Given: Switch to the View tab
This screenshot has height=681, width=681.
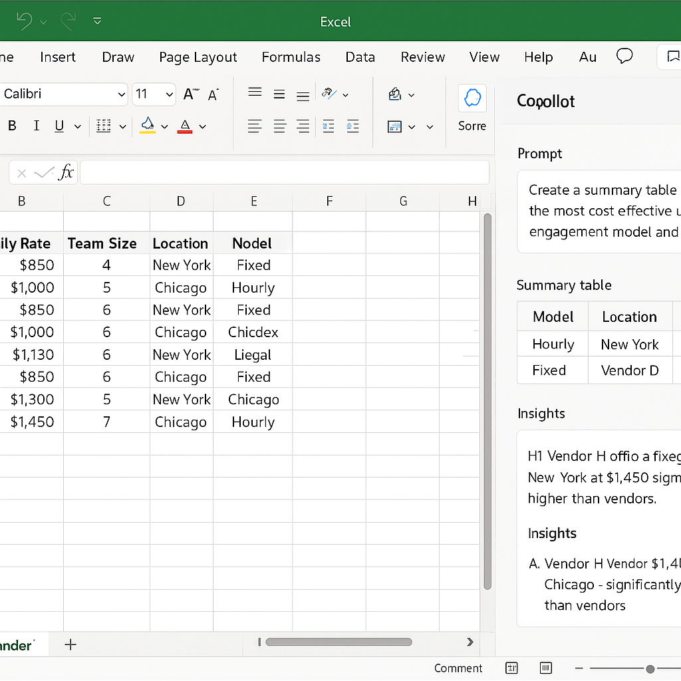Looking at the screenshot, I should pyautogui.click(x=484, y=57).
